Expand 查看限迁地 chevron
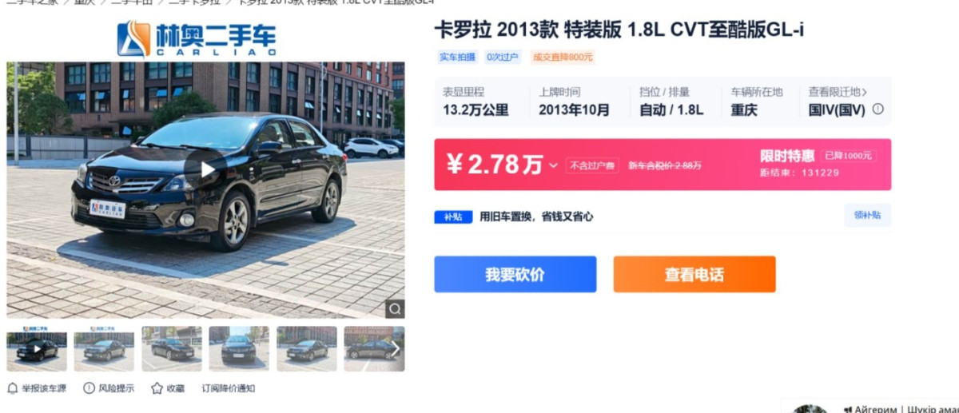The width and height of the screenshot is (959, 413). (x=864, y=92)
